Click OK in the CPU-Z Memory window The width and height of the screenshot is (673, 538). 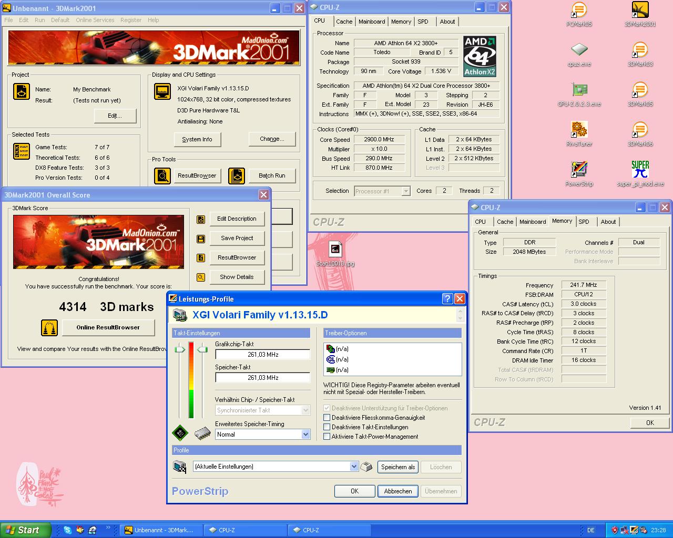(x=650, y=422)
